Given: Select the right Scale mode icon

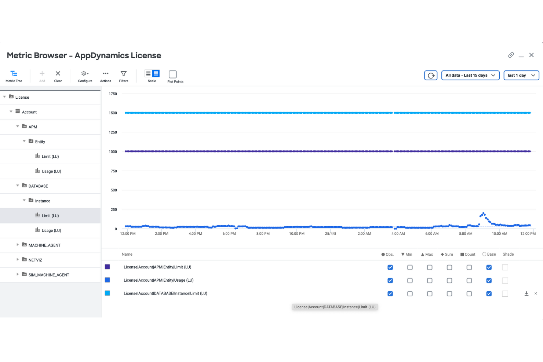Looking at the screenshot, I should point(156,73).
